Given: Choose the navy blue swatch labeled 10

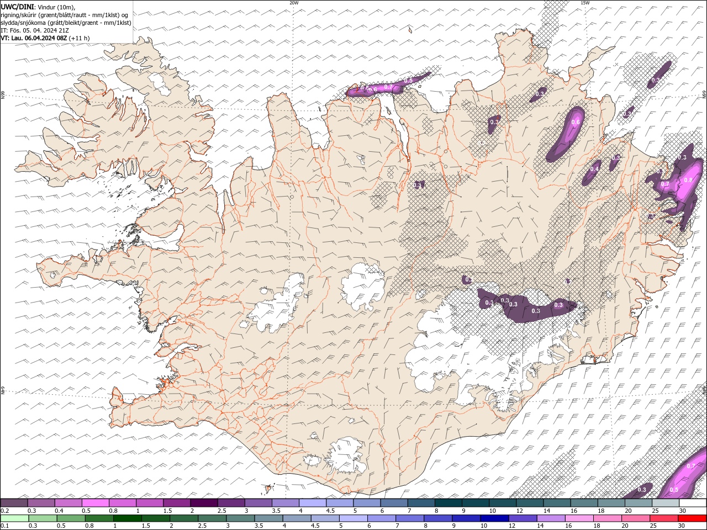Looking at the screenshot, I should [x=494, y=518].
